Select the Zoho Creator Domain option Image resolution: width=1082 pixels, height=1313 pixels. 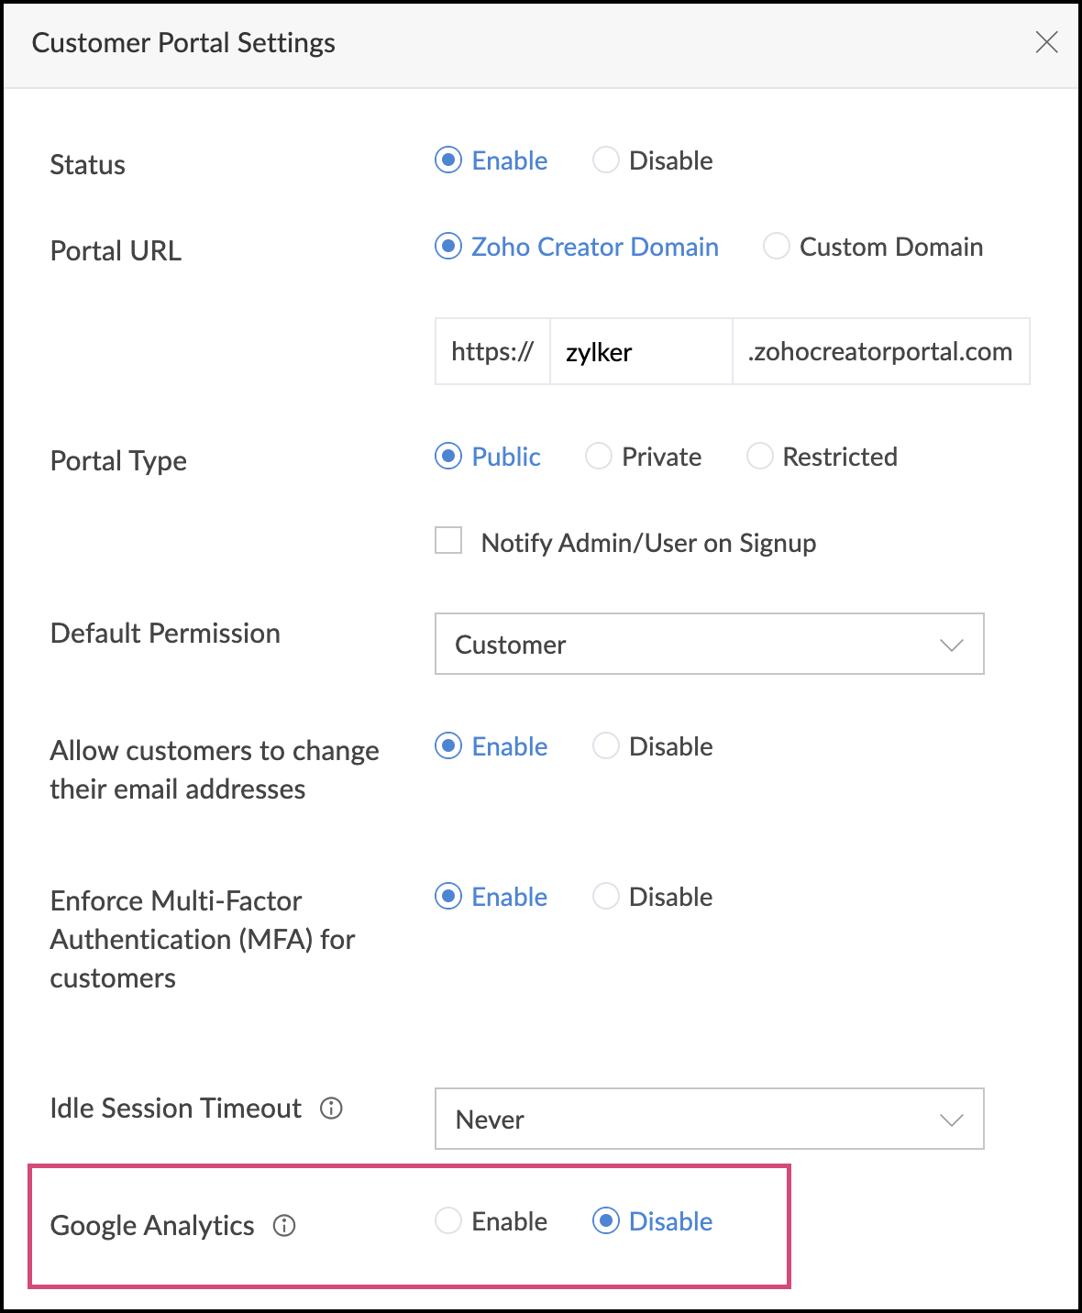coord(448,247)
